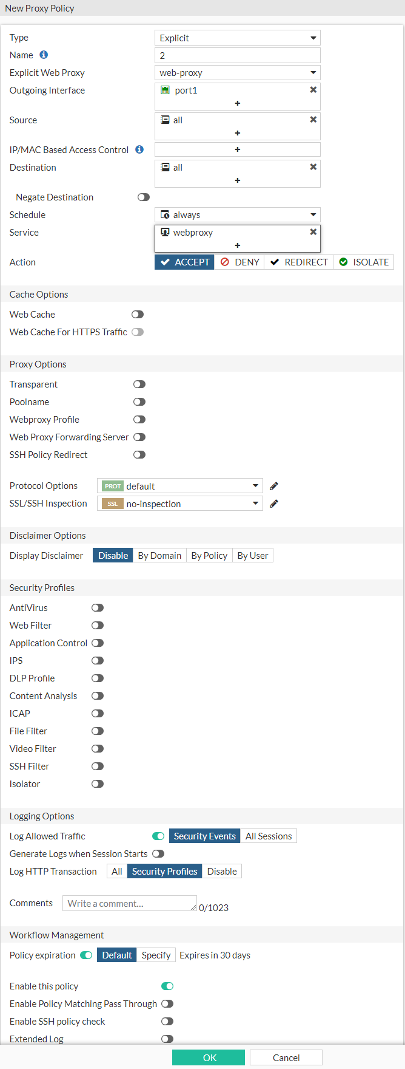Enable the Web Cache toggle
Screen dimensions: 405x1069
(138, 314)
